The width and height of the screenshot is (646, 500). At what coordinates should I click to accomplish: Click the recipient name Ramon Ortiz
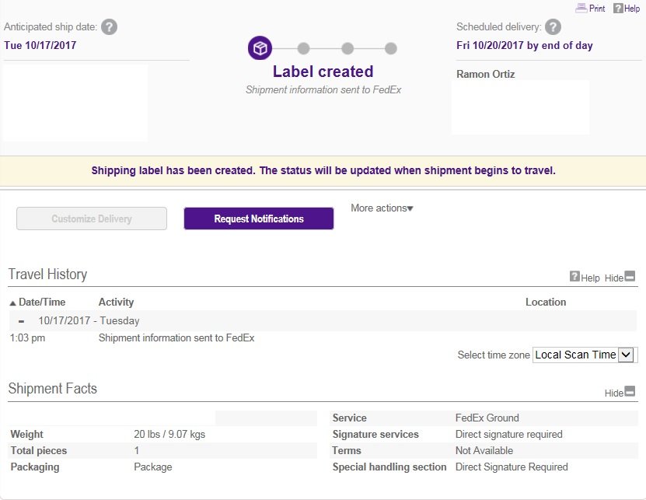pos(485,74)
